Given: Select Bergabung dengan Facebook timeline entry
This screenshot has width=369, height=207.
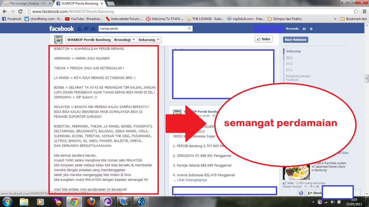Looking at the screenshot, I should [298, 78].
